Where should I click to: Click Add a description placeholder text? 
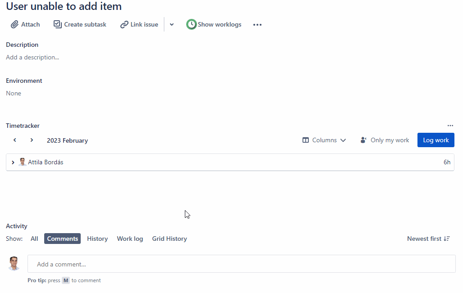tap(32, 58)
